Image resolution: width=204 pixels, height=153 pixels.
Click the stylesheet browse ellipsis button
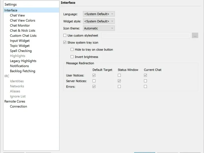click(x=195, y=35)
